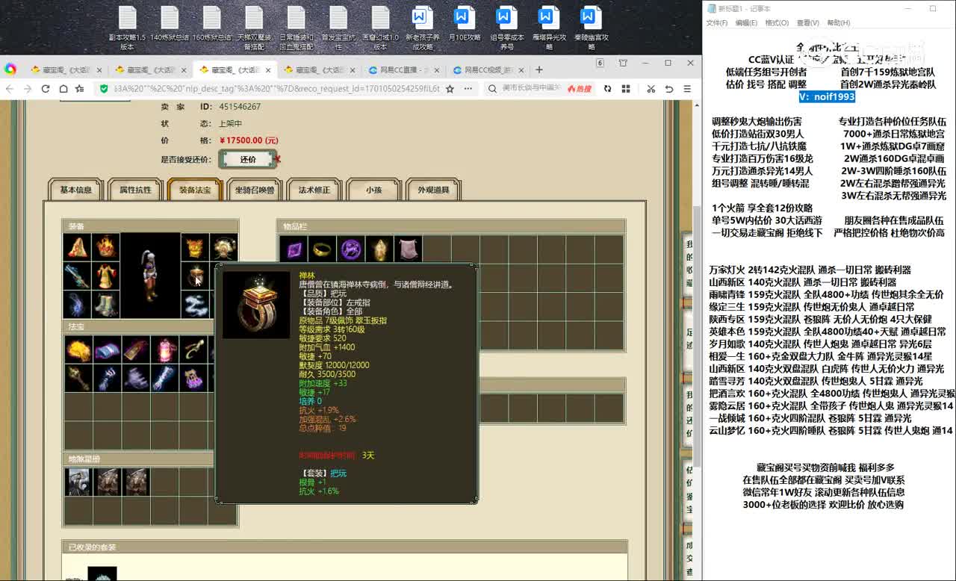The height and width of the screenshot is (581, 956).
Task: Open Notepad 查看(V) menu
Action: [x=807, y=23]
